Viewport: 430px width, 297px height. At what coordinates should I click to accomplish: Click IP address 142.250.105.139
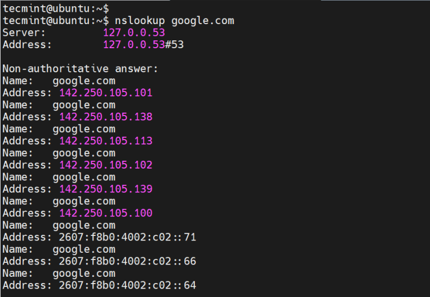click(x=106, y=189)
